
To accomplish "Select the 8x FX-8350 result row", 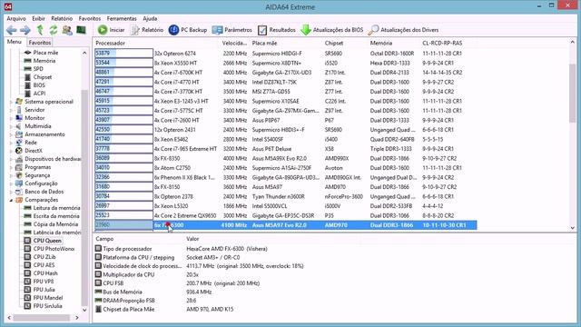I will click(285, 158).
